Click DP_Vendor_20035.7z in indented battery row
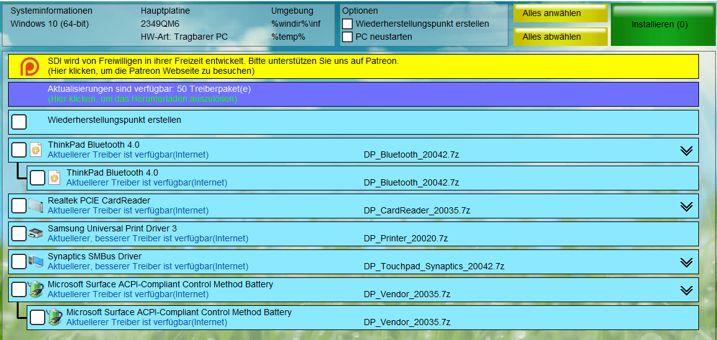 (407, 322)
